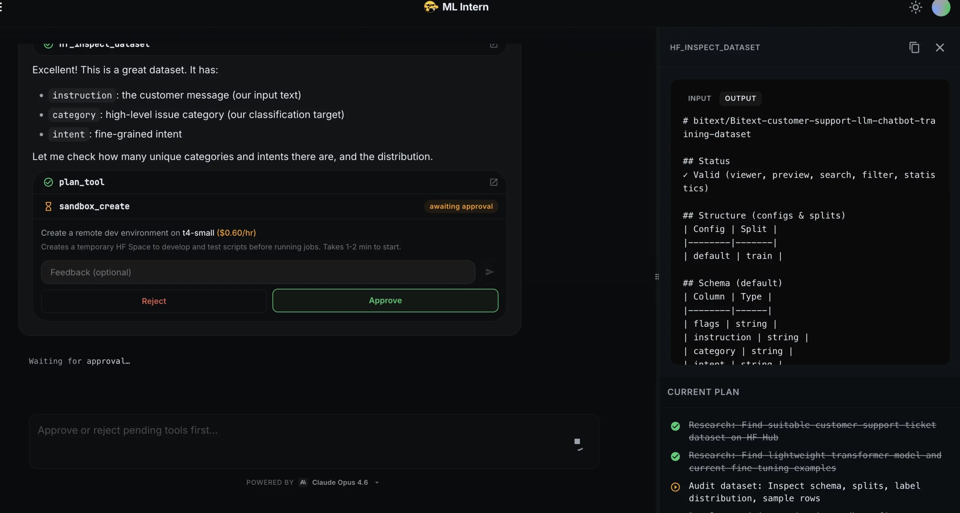Click the '## Structure (configs & splits)' line

click(764, 215)
